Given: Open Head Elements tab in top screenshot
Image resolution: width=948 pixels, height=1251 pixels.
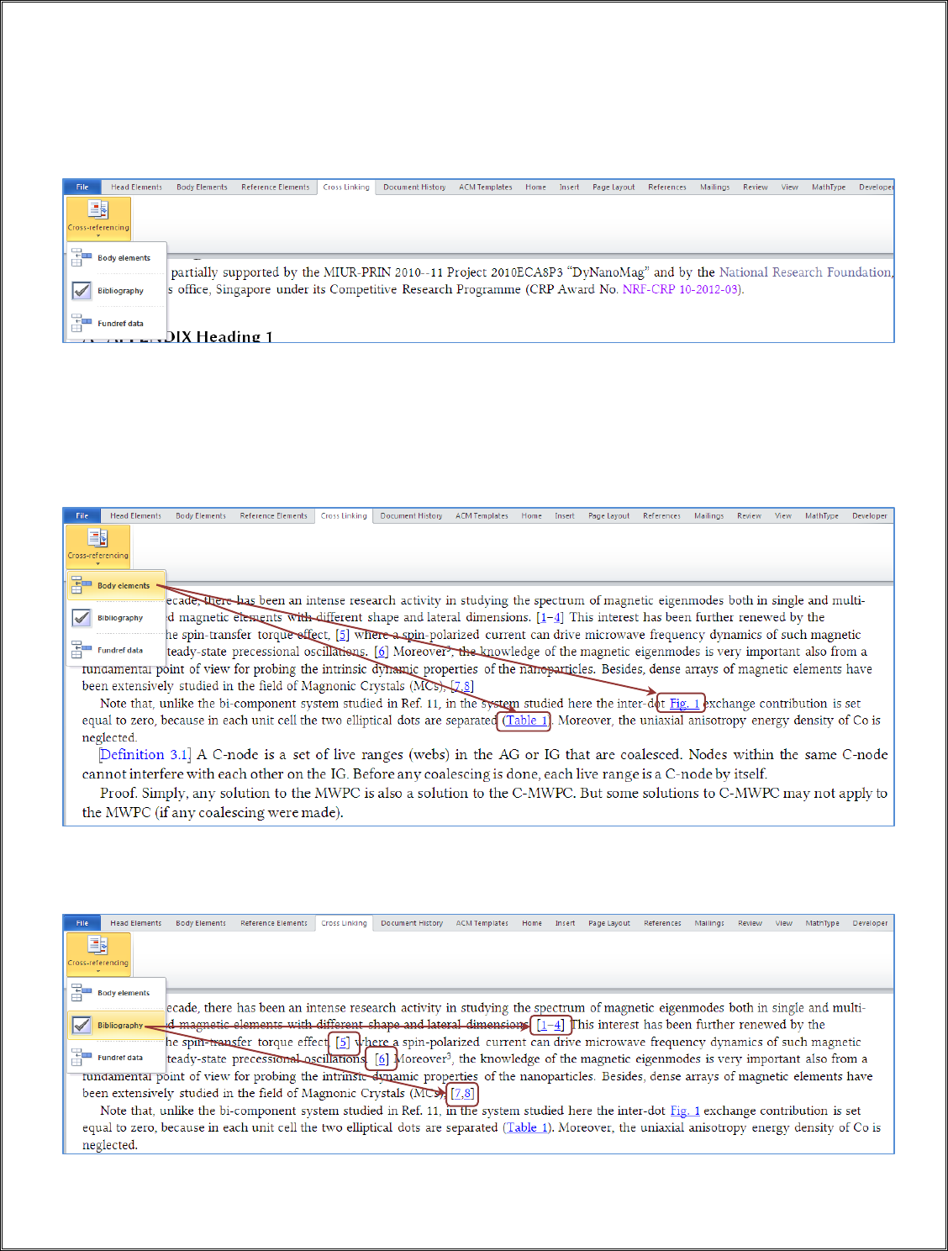Looking at the screenshot, I should (x=136, y=187).
